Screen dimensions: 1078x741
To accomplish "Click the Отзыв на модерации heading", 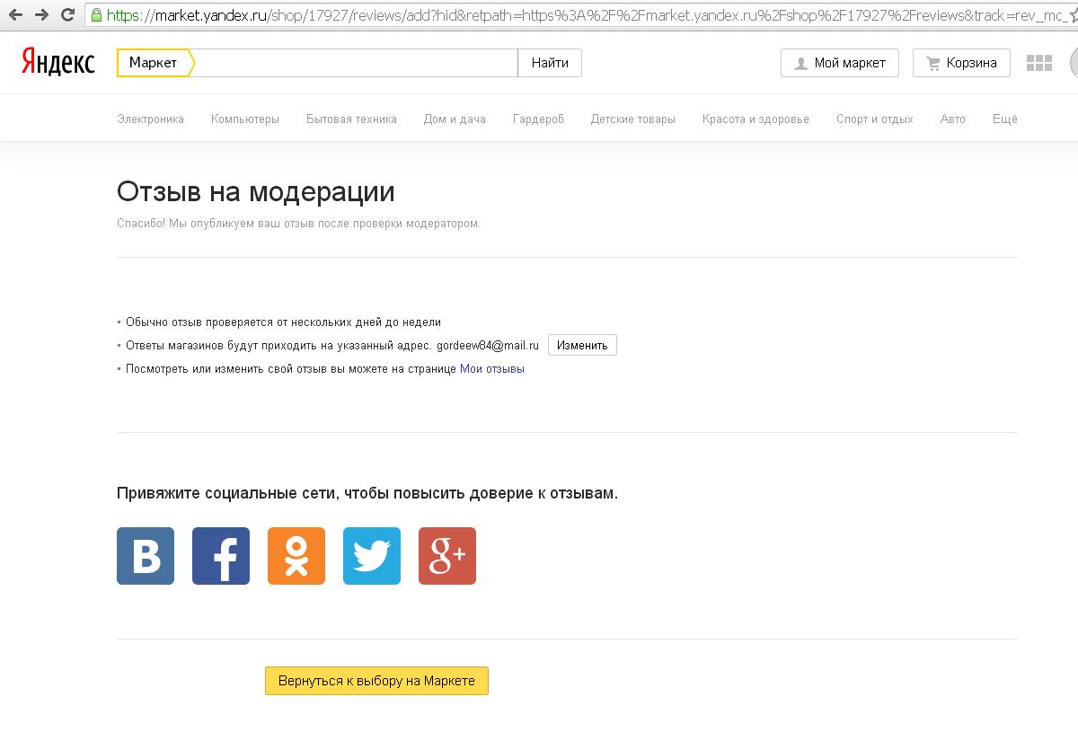I will [256, 192].
